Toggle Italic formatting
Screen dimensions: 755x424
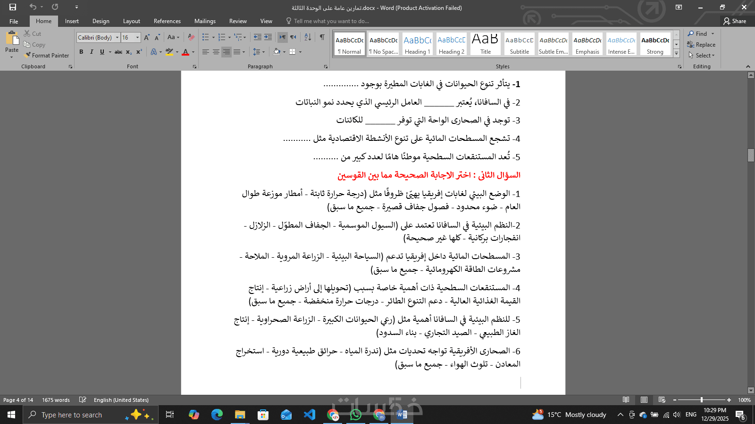[92, 52]
